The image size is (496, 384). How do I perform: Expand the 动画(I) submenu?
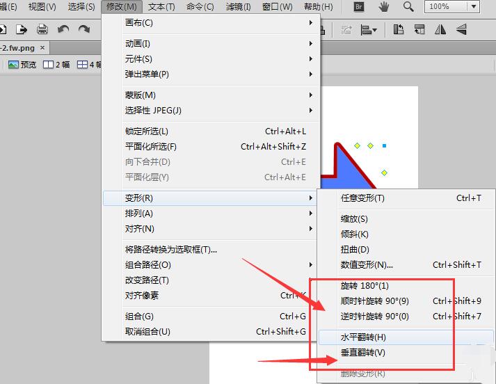211,43
